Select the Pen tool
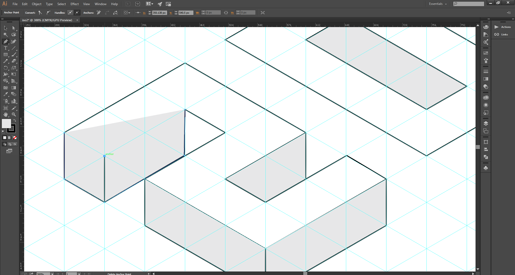Viewport: 515px width, 275px height. pos(6,41)
